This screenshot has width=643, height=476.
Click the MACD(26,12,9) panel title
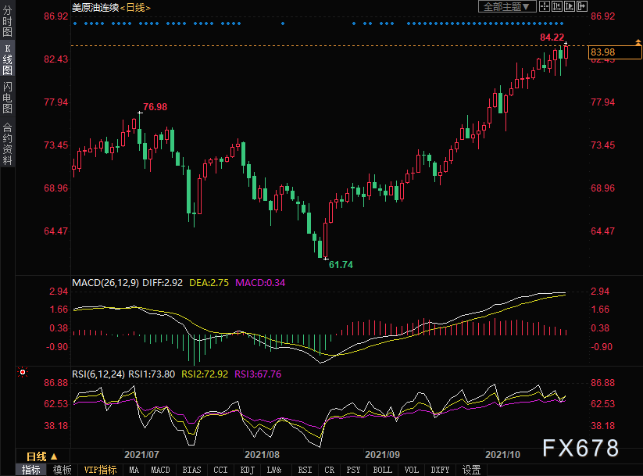click(105, 283)
